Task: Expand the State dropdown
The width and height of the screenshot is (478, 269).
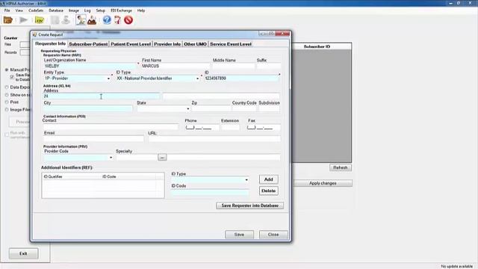Action: point(187,109)
